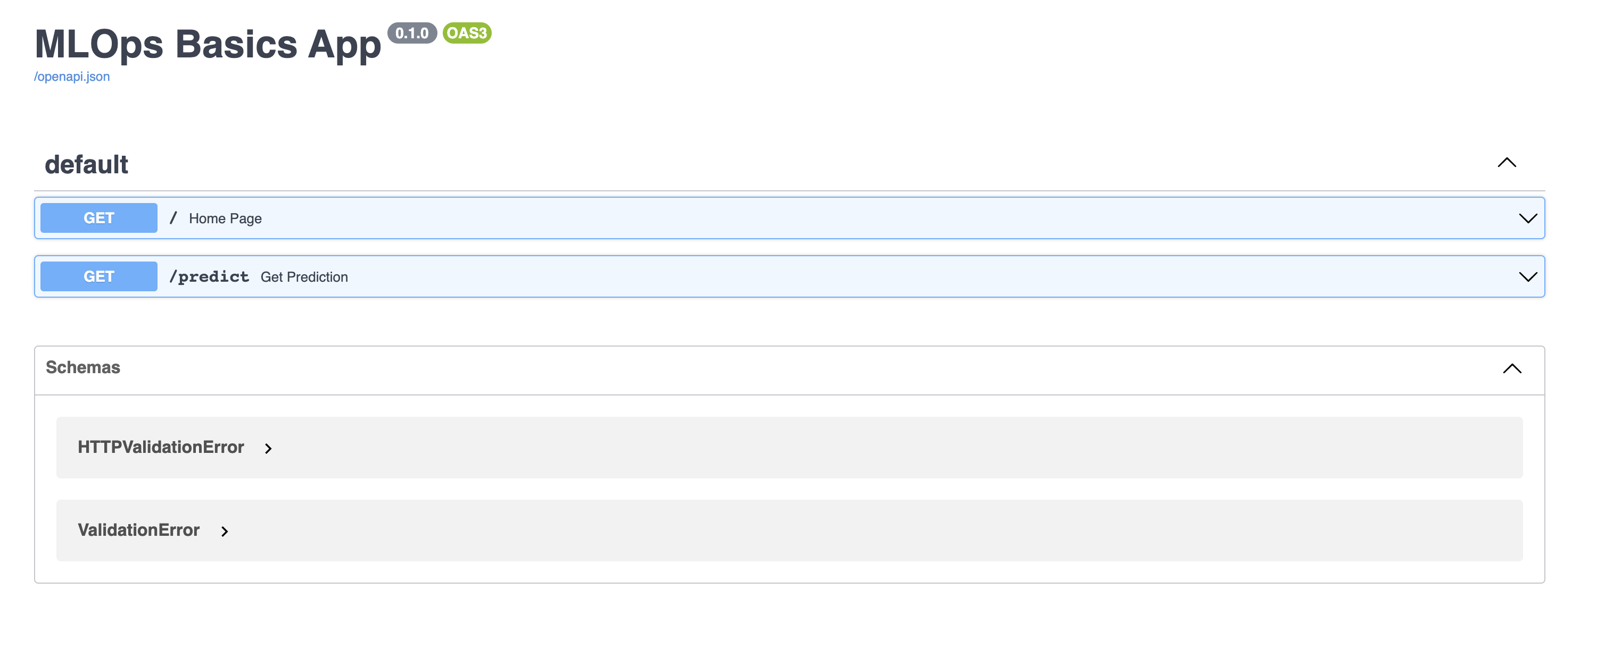Screen dimensions: 1605x657
Task: Expand the ValidationError schema arrow
Action: pos(224,532)
